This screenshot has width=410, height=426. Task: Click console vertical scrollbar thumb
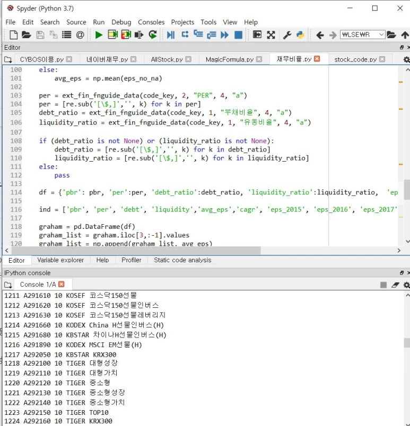point(407,343)
